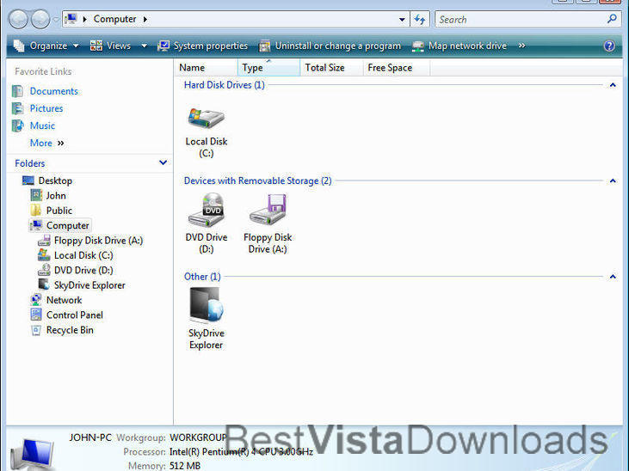Open Music favorite link
The height and width of the screenshot is (471, 629).
click(x=42, y=125)
